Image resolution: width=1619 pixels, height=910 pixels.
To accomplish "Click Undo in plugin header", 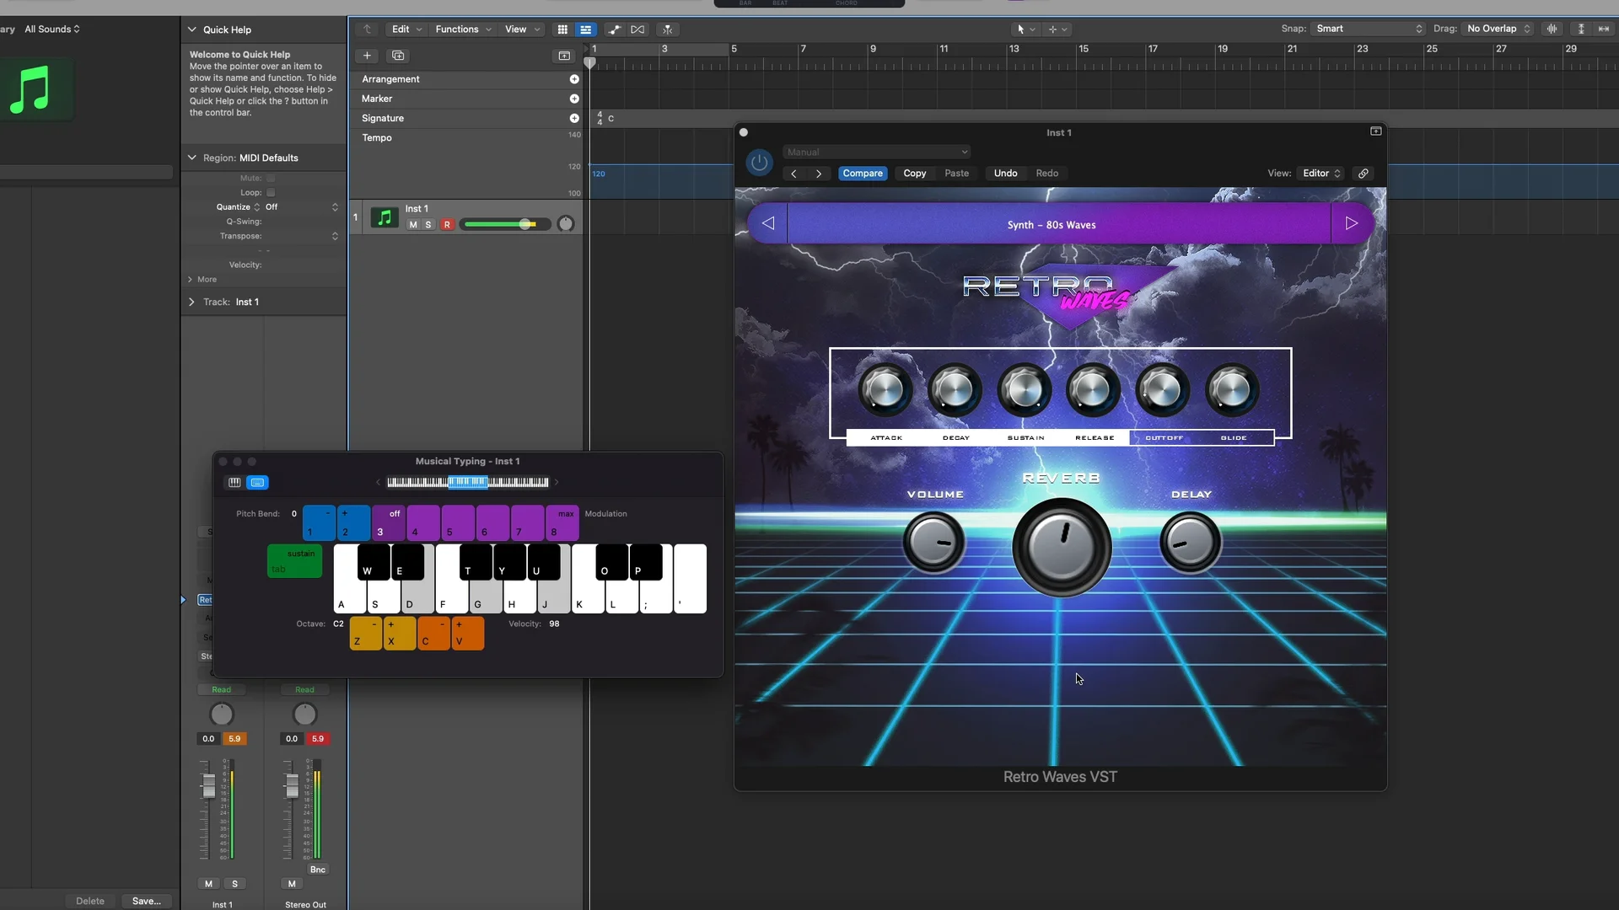I will (1005, 174).
